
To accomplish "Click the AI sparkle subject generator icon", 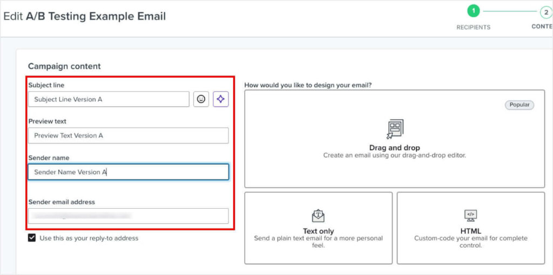I will click(220, 99).
